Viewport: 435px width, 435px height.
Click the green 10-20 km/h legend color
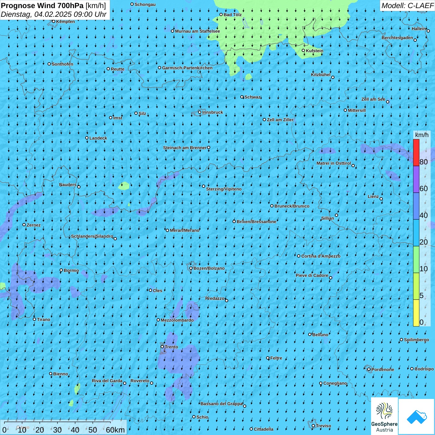click(x=416, y=259)
